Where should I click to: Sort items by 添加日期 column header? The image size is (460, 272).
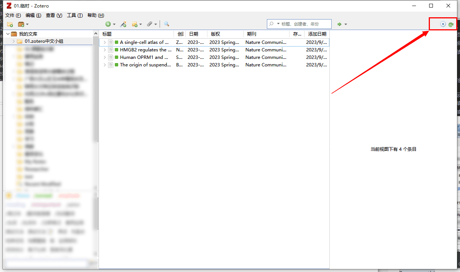(317, 34)
